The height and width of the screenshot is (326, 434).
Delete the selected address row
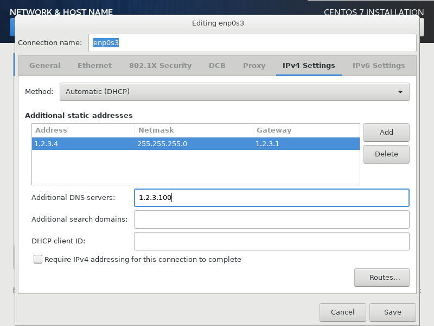pyautogui.click(x=386, y=154)
